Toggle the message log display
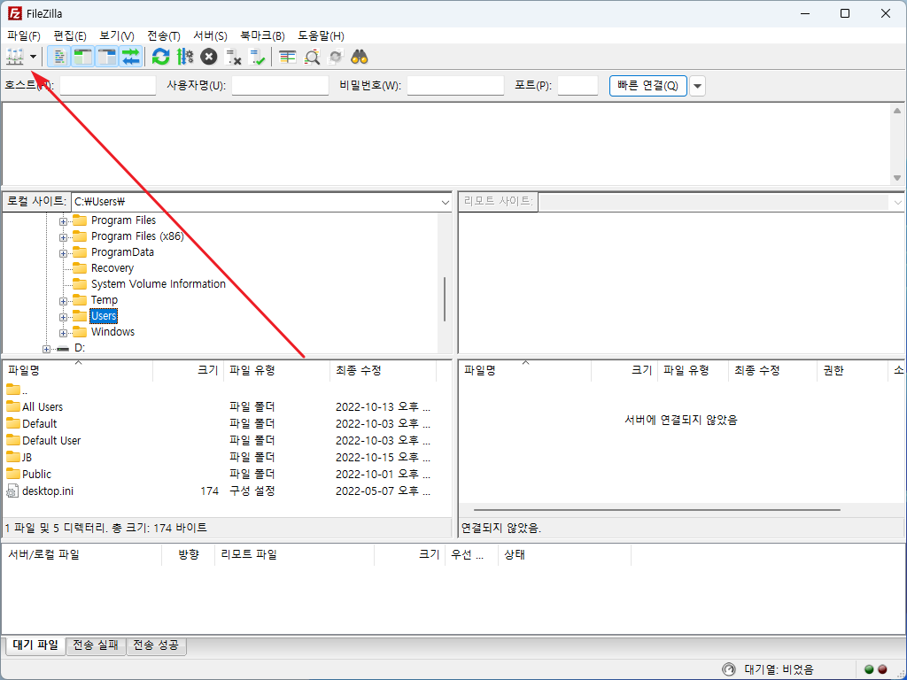Viewport: 907px width, 680px height. coord(58,57)
